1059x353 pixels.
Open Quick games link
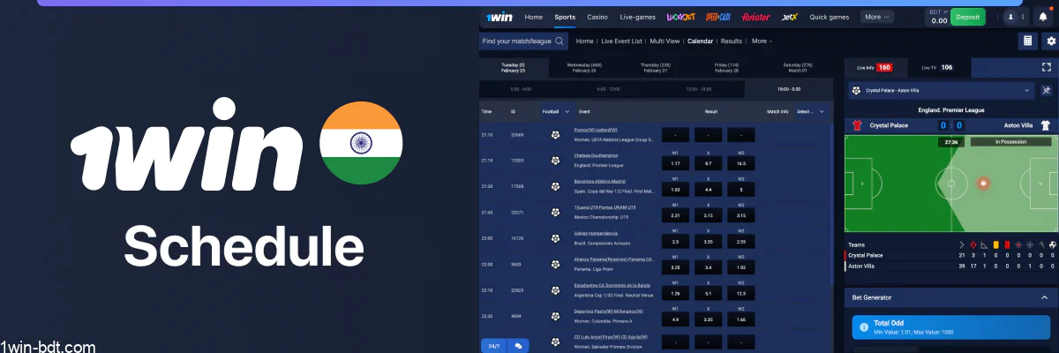pyautogui.click(x=830, y=17)
